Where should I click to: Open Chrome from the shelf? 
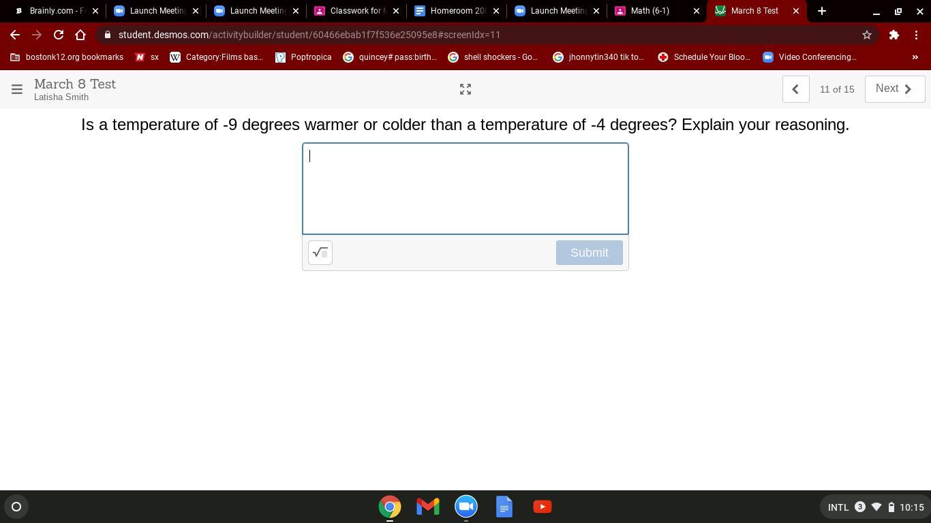coord(390,507)
